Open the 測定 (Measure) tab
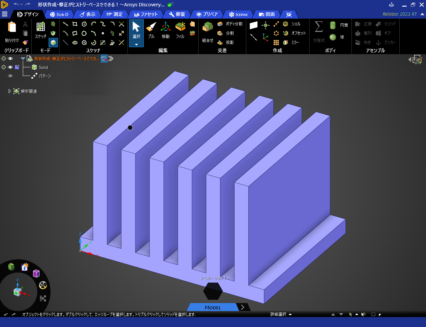The height and width of the screenshot is (327, 426). (x=115, y=14)
